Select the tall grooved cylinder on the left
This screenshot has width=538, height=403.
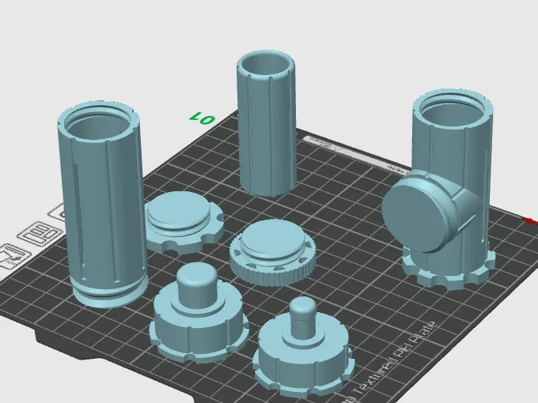103,205
